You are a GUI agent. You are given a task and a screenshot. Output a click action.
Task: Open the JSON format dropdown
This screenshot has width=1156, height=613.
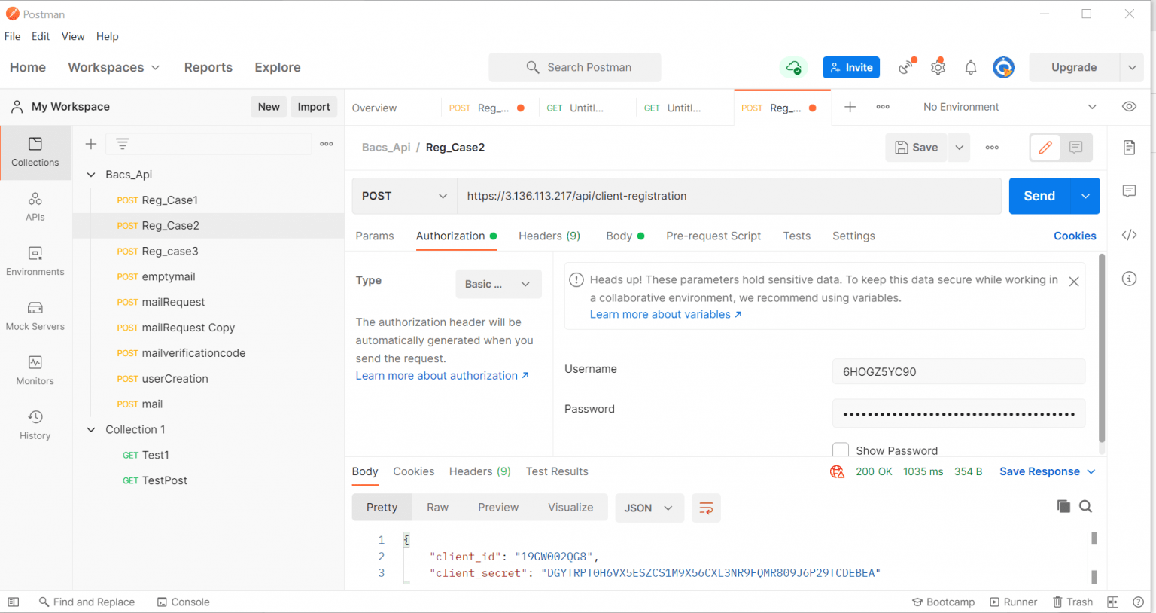649,508
